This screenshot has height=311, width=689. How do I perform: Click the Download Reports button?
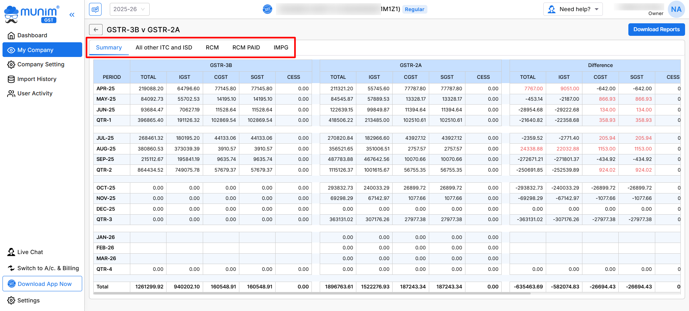pyautogui.click(x=656, y=29)
